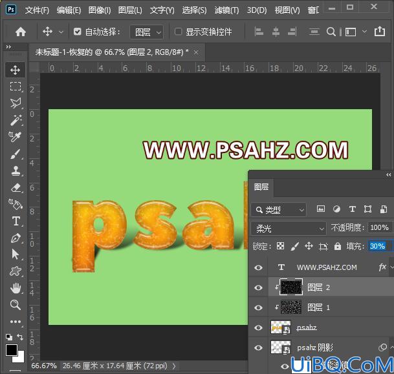This screenshot has width=394, height=374.
Task: Filter layers by adjustment layer icon
Action: point(336,209)
